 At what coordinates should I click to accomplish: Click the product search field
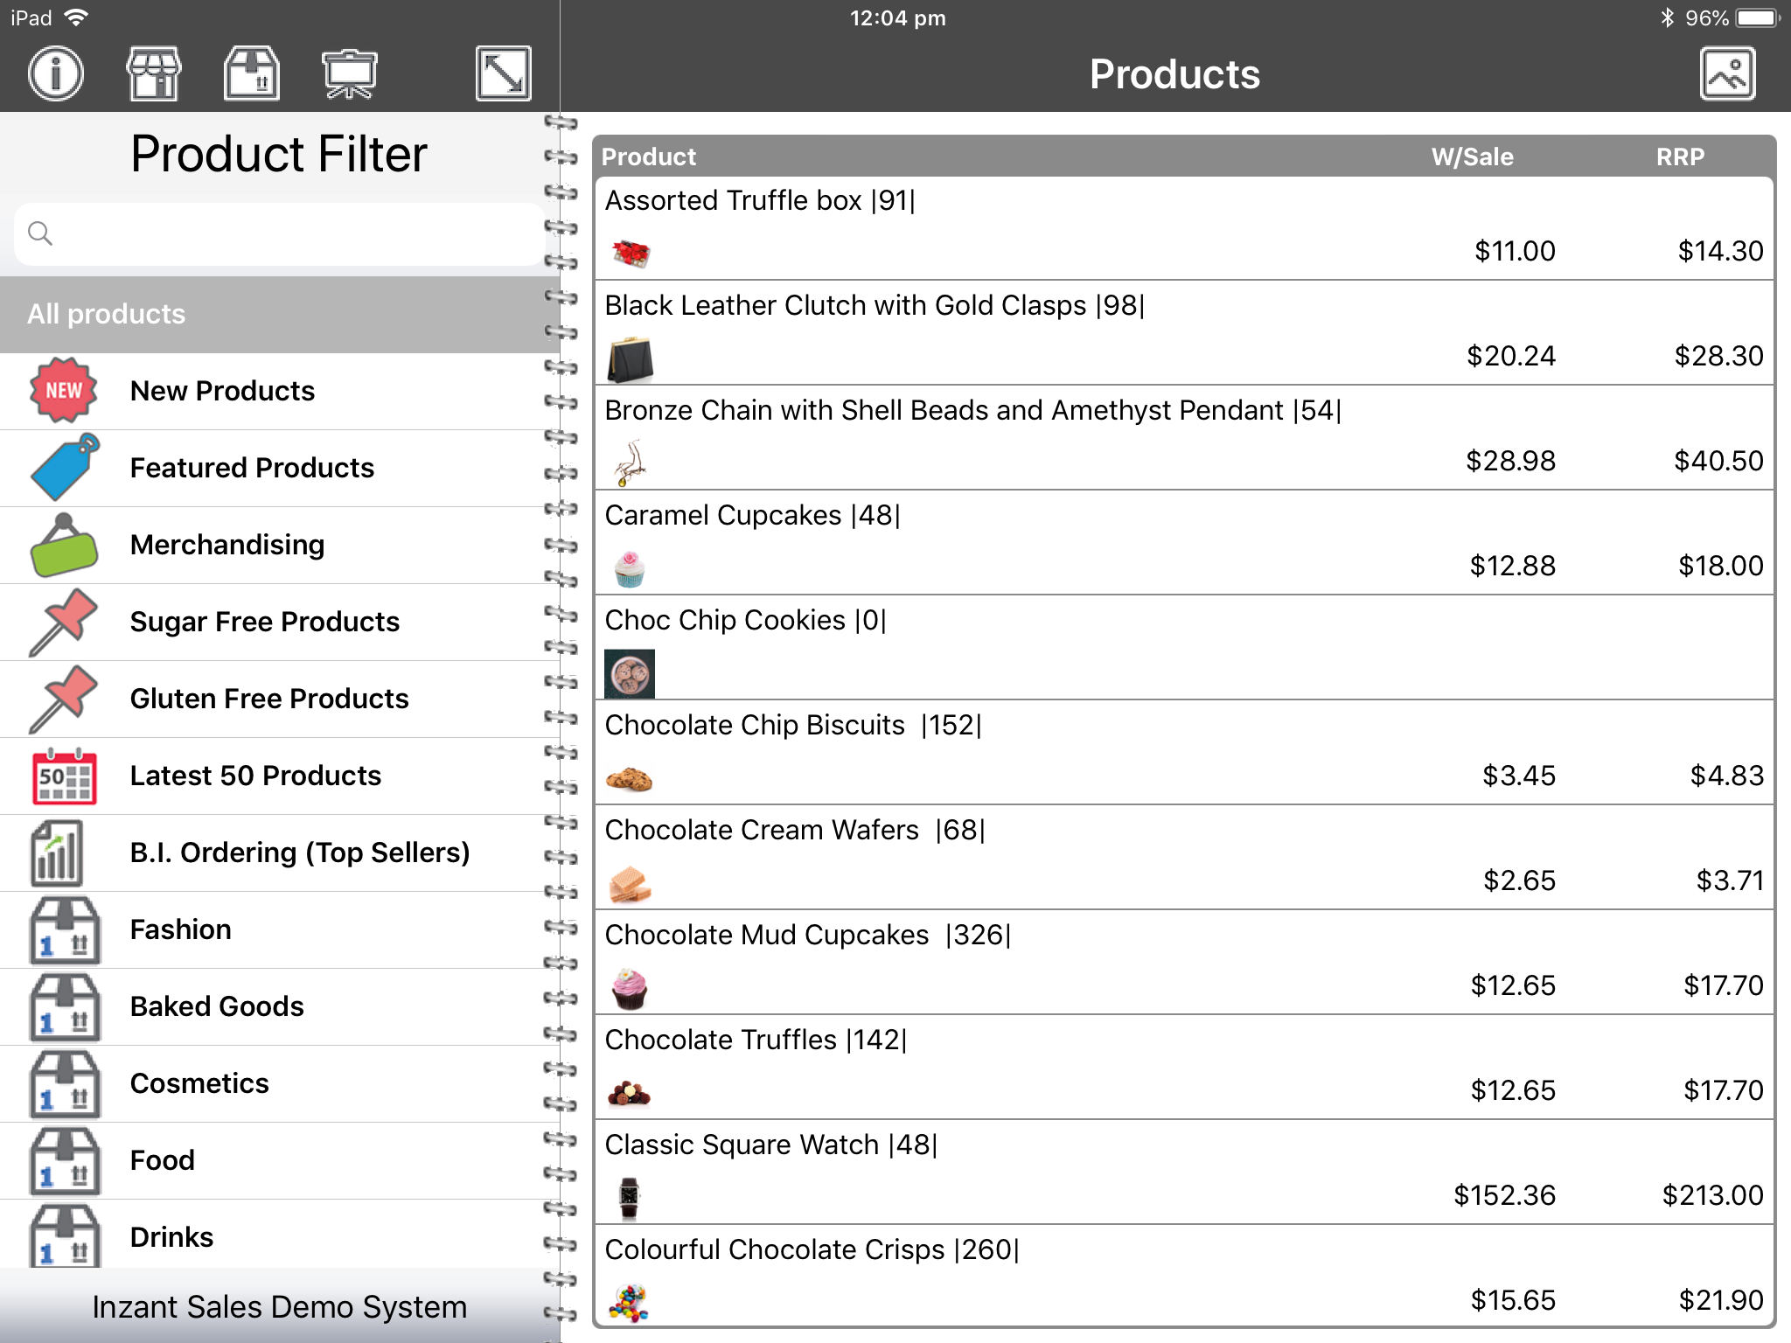point(280,233)
